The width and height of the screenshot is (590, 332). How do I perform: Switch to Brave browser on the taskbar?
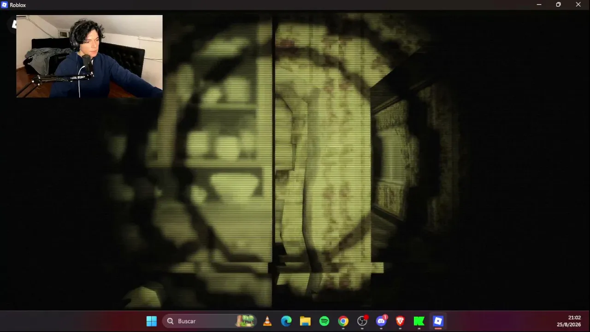(400, 321)
